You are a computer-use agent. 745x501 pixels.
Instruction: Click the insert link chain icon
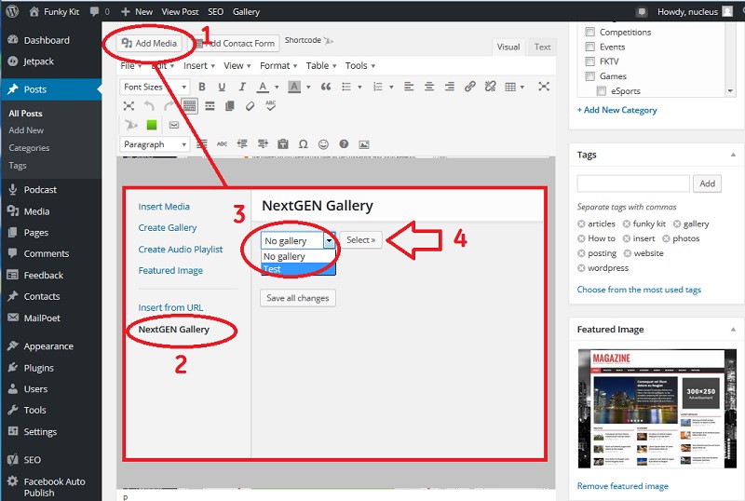470,87
